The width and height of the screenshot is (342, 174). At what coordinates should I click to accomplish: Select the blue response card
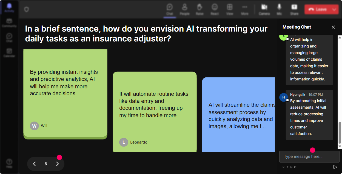(238, 114)
